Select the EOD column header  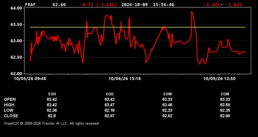(110, 94)
